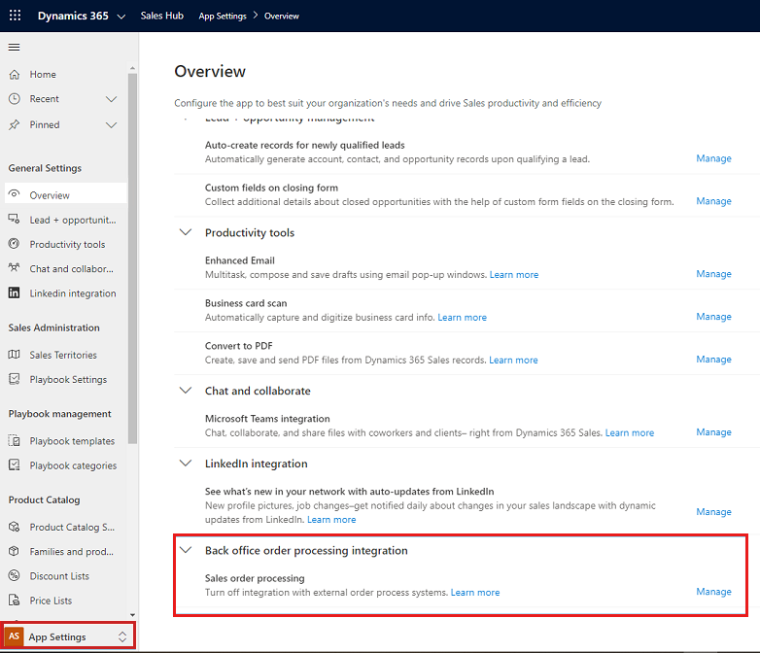
Task: Open Learn more for LinkedIn updates
Action: coord(331,519)
